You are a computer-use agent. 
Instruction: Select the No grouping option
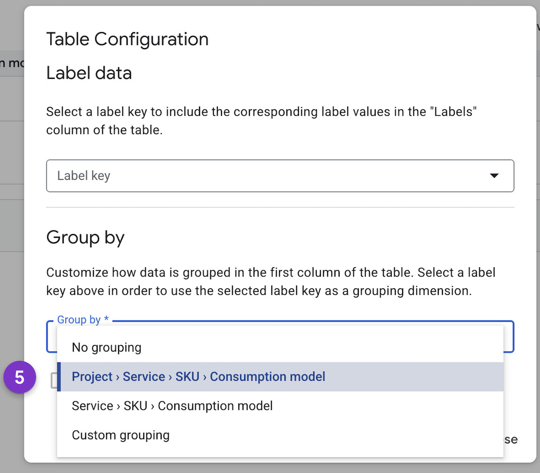click(106, 347)
